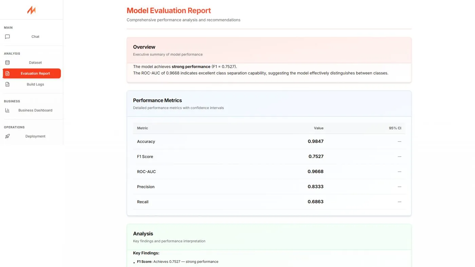Click the Evaluation Report document icon
This screenshot has height=267, width=475.
pos(7,74)
